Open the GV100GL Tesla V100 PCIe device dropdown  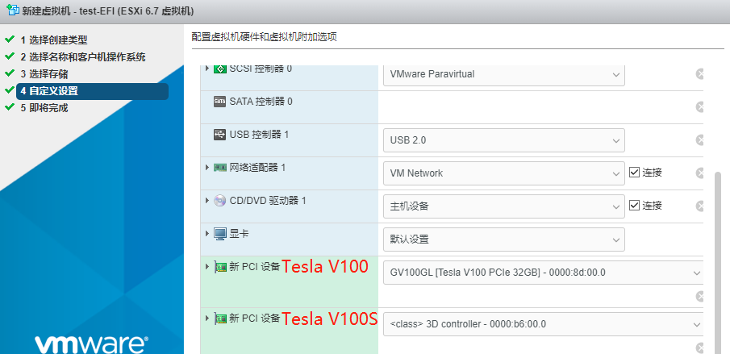pyautogui.click(x=543, y=273)
